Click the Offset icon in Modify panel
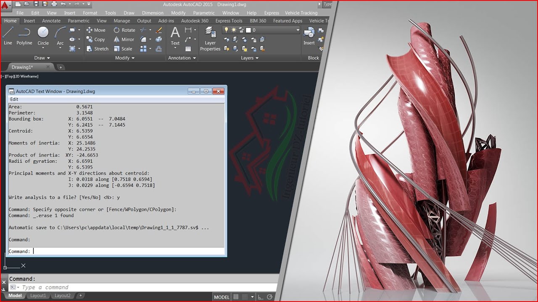The image size is (538, 302). [159, 49]
